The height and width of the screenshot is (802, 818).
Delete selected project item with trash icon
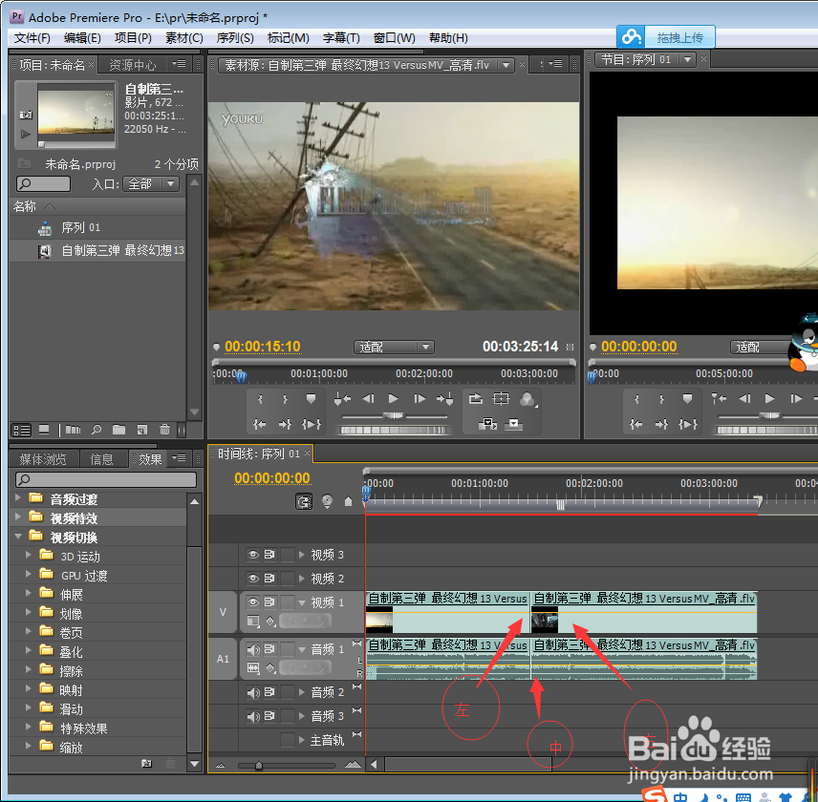[x=165, y=430]
